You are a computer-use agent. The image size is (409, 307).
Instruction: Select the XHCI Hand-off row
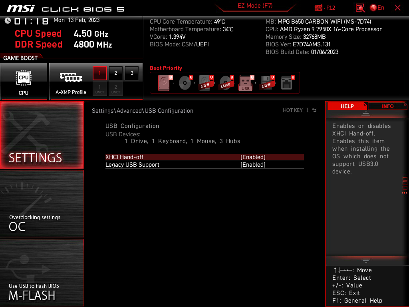pos(204,157)
